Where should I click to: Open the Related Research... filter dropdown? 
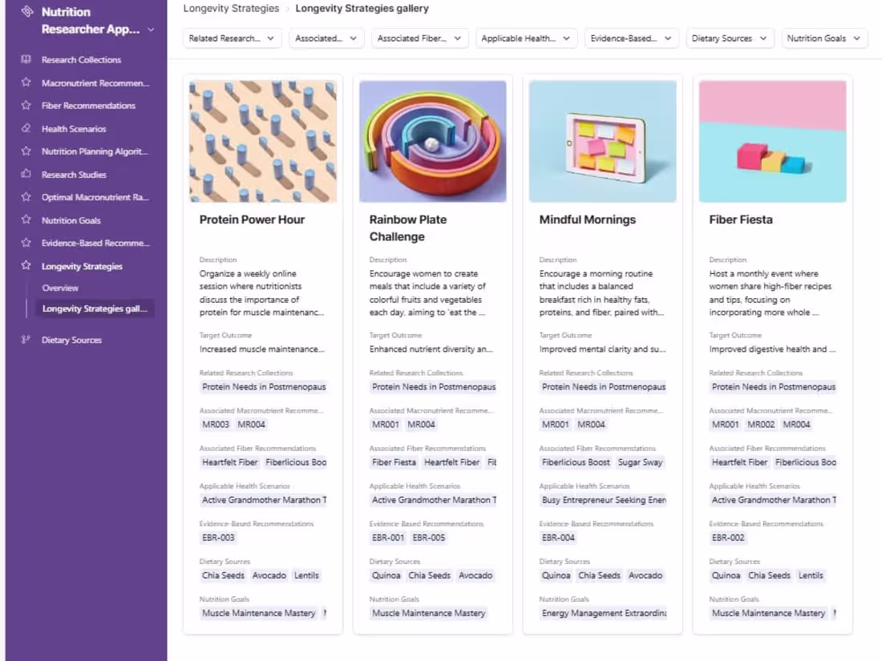tap(232, 38)
